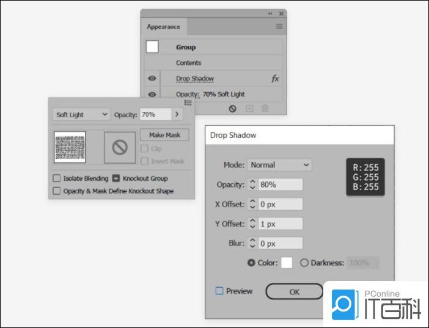Click the X Offset stepper arrows
The image size is (429, 328).
tap(252, 205)
